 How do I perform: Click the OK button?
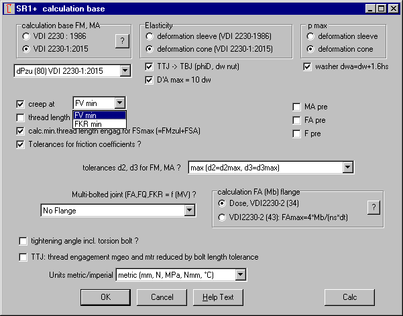(x=106, y=297)
